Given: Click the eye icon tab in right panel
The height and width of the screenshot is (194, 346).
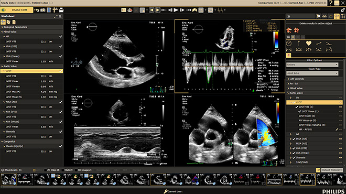Looking at the screenshot, I should 324,16.
